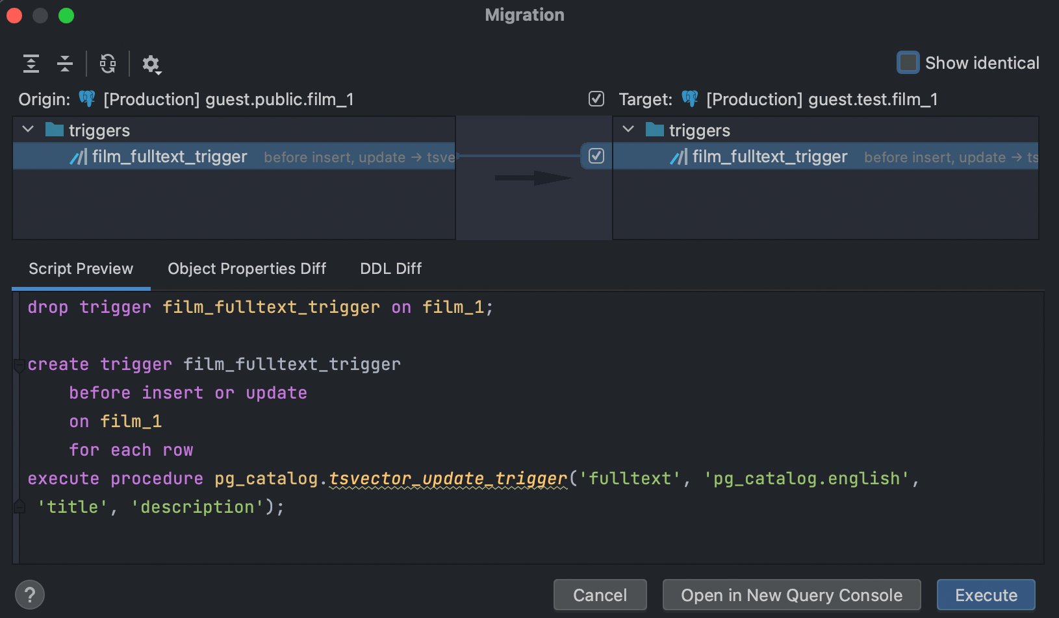The image size is (1059, 618).
Task: Select film_fulltext_trigger in the origin tree
Action: [170, 156]
